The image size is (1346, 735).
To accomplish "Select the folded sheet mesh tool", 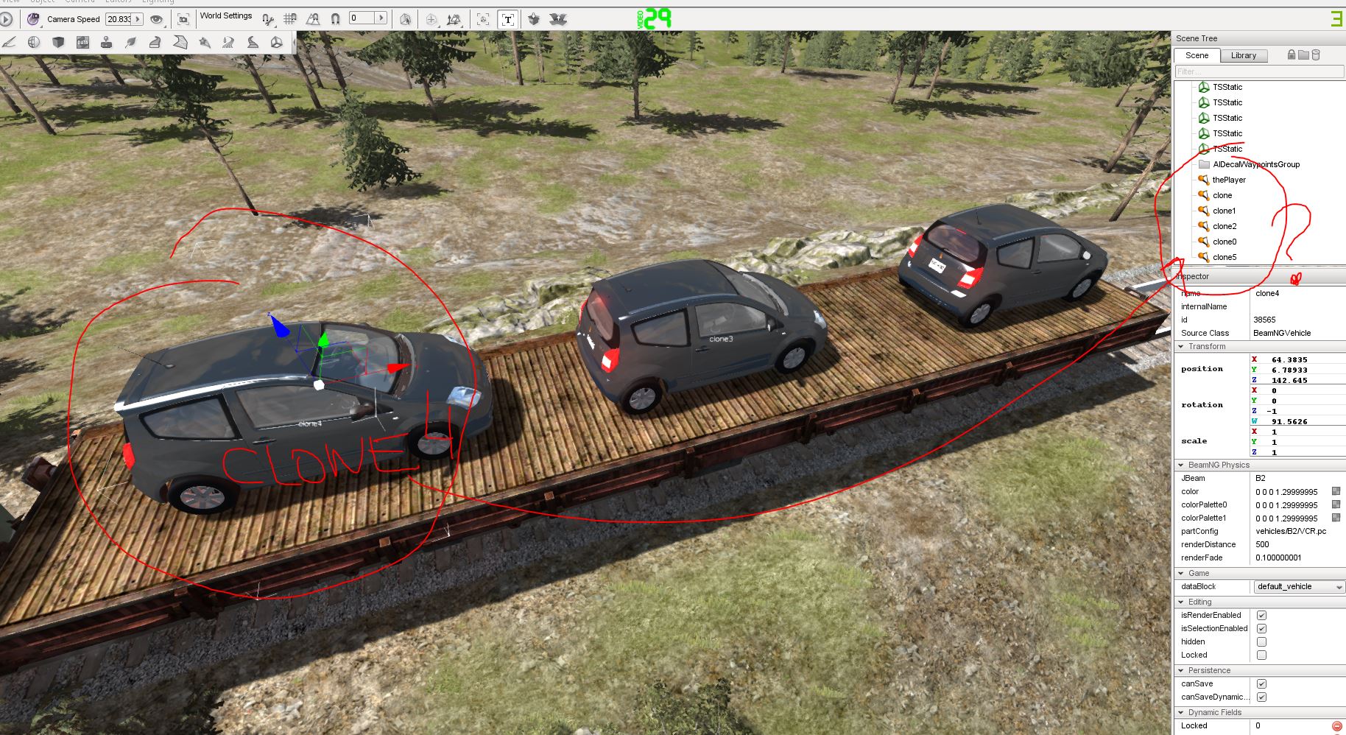I will click(x=180, y=43).
